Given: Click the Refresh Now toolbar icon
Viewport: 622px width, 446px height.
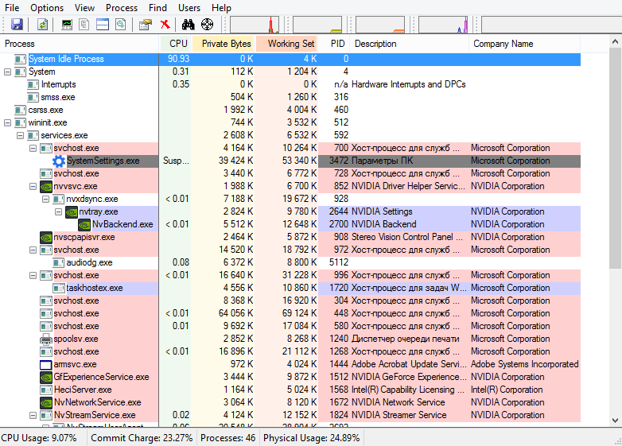Looking at the screenshot, I should tap(42, 25).
